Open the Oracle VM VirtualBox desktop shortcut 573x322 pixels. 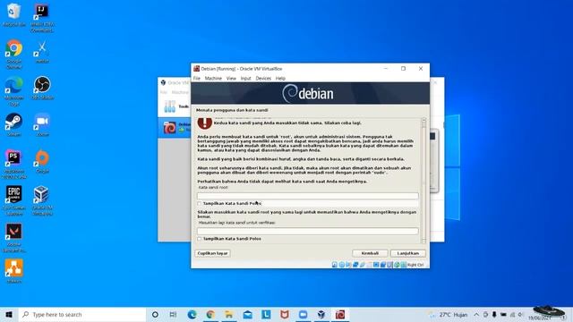[x=42, y=200]
